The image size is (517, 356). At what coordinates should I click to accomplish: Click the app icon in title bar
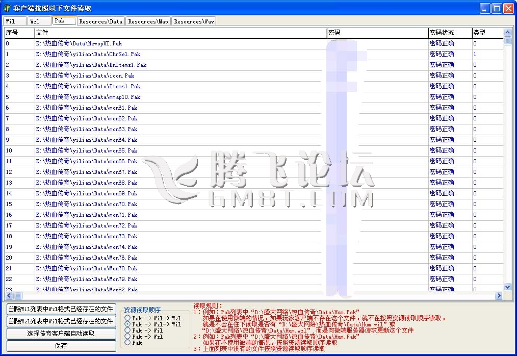pos(7,8)
